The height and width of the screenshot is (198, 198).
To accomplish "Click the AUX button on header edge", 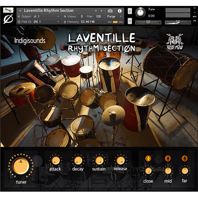I will (x=194, y=17).
